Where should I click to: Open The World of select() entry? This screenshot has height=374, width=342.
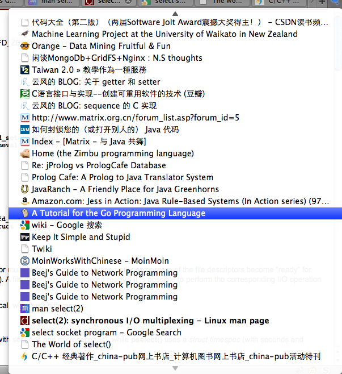tap(175, 344)
